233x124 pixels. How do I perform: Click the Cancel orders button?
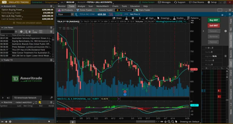click(x=214, y=31)
